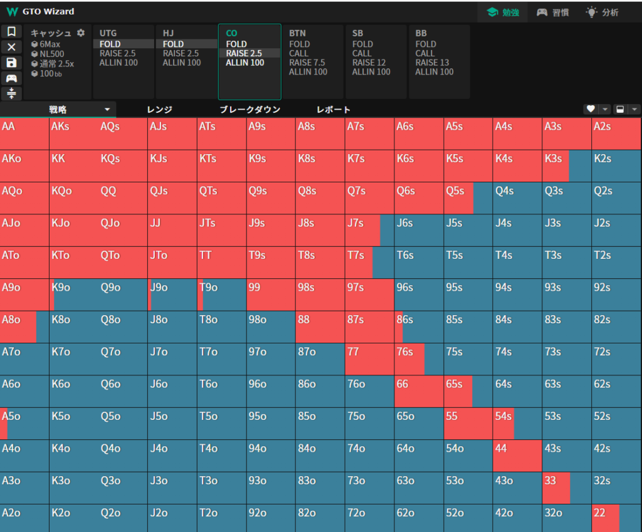The width and height of the screenshot is (642, 532).
Task: Click the gamepad icon in left sidebar
Action: pos(11,78)
